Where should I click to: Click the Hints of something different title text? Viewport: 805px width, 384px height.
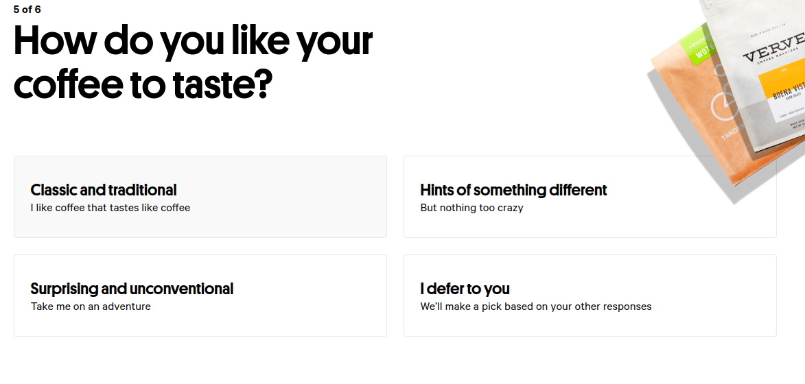pyautogui.click(x=513, y=190)
